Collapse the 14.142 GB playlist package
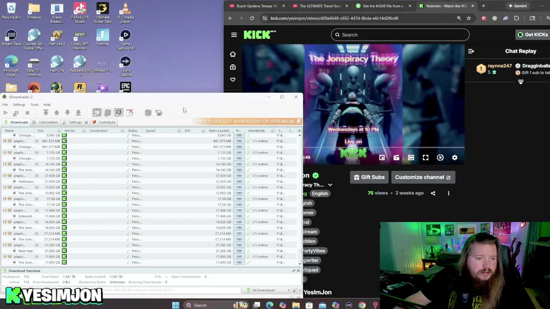This screenshot has width=550, height=309. click(x=5, y=164)
